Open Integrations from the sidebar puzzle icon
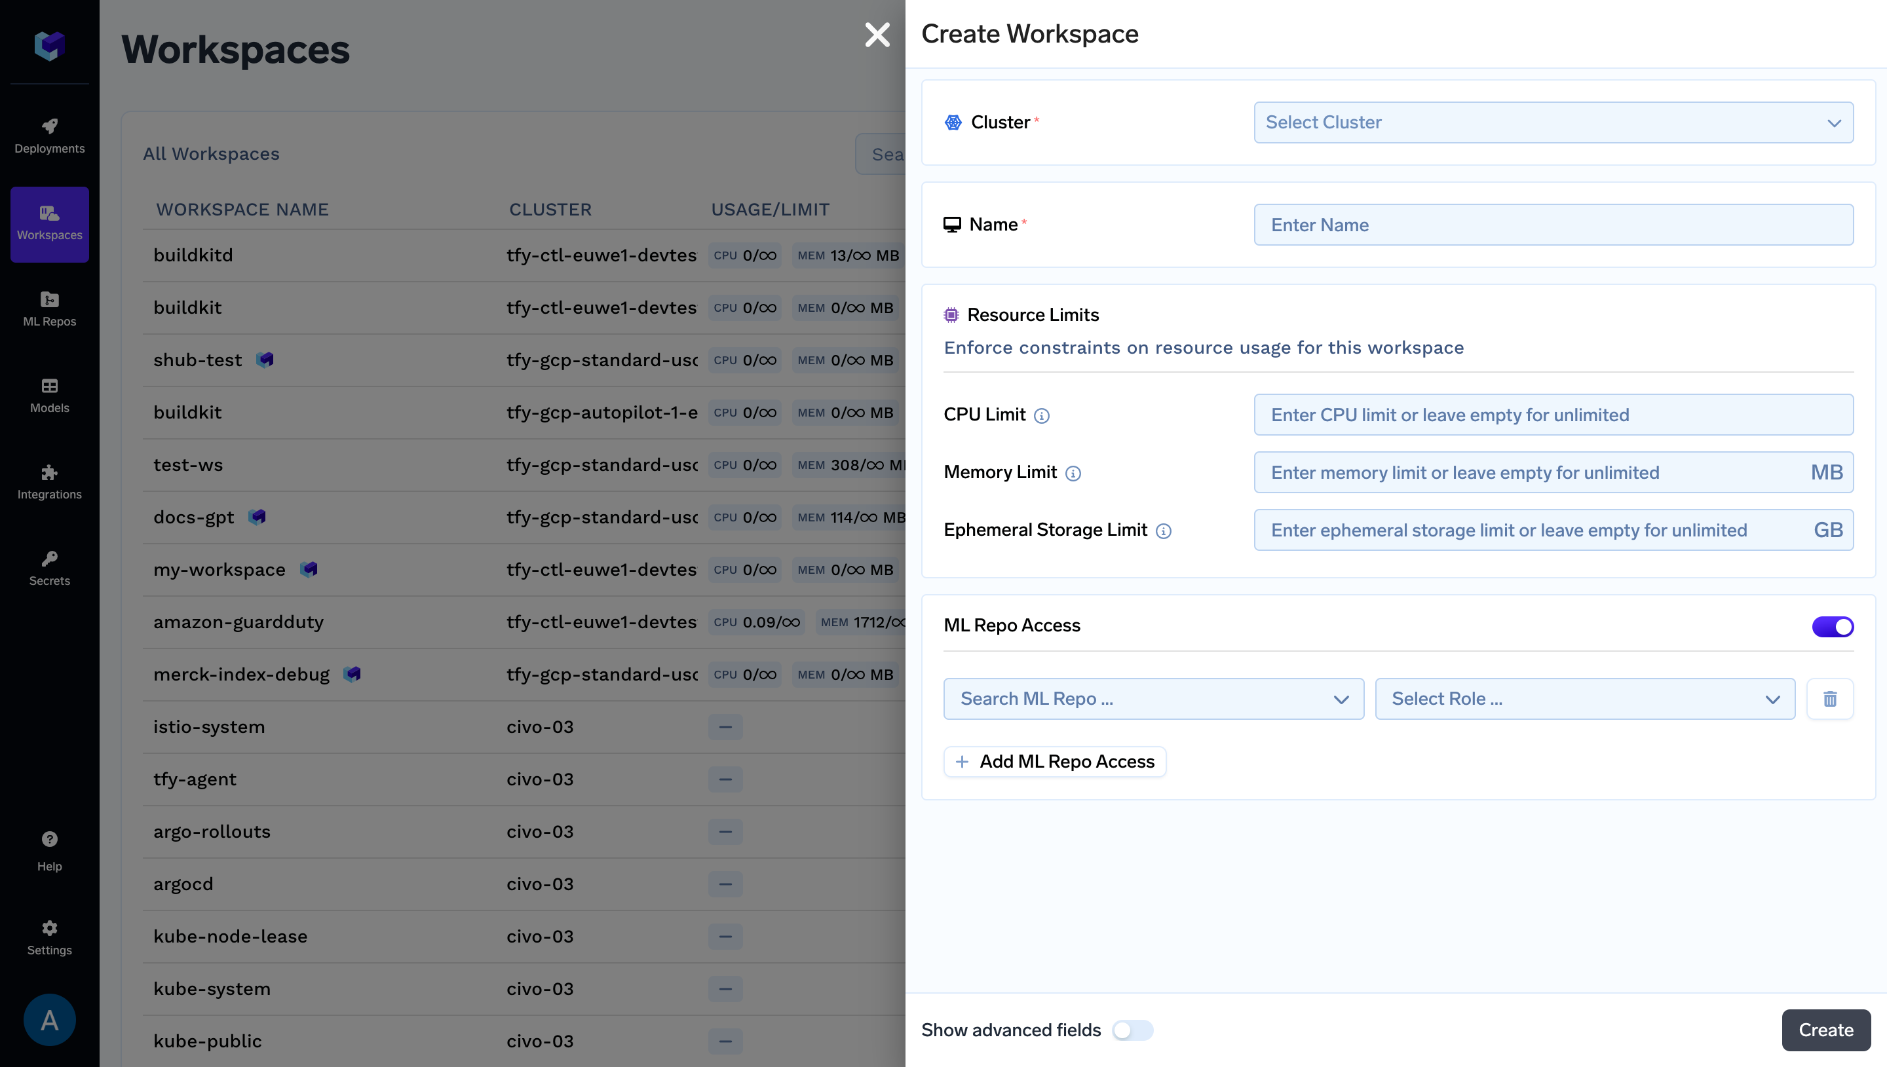The image size is (1887, 1067). point(49,481)
